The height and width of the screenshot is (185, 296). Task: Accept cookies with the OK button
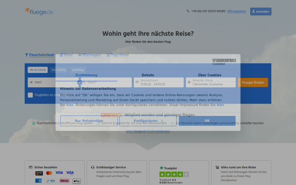click(x=207, y=121)
